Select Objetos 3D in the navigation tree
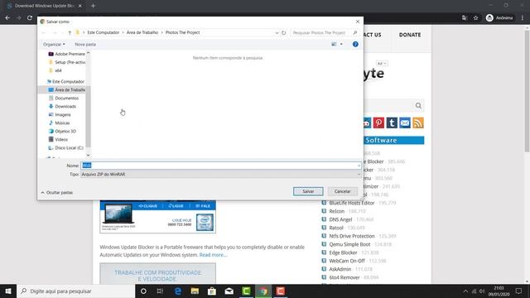The image size is (530, 298). pos(62,131)
